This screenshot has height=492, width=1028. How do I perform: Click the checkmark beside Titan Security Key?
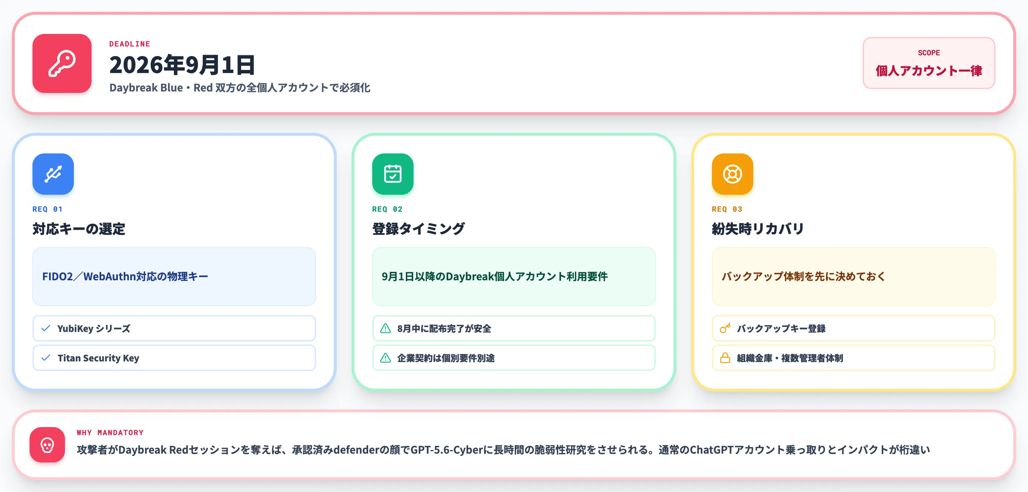pyautogui.click(x=46, y=358)
